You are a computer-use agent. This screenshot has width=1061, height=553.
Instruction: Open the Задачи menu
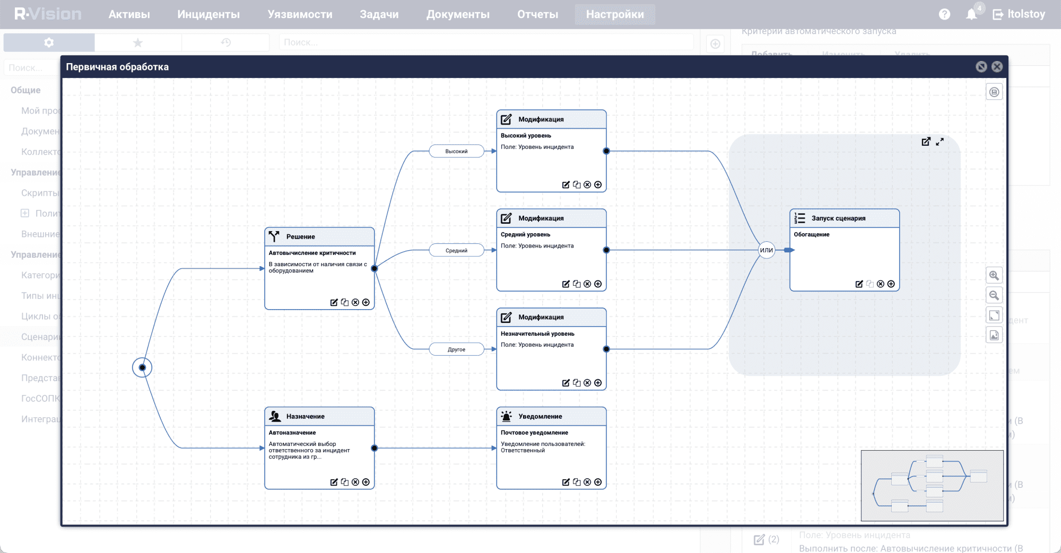(379, 14)
